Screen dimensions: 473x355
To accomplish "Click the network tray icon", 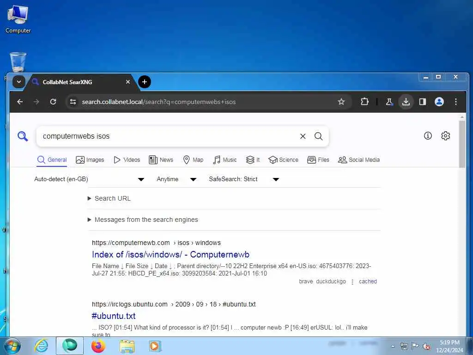I will 404,346.
